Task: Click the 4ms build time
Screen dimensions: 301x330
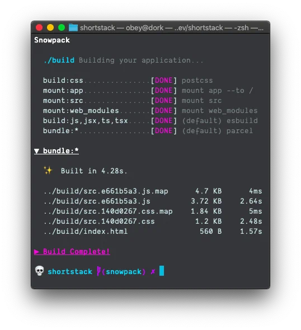Action: (256, 191)
